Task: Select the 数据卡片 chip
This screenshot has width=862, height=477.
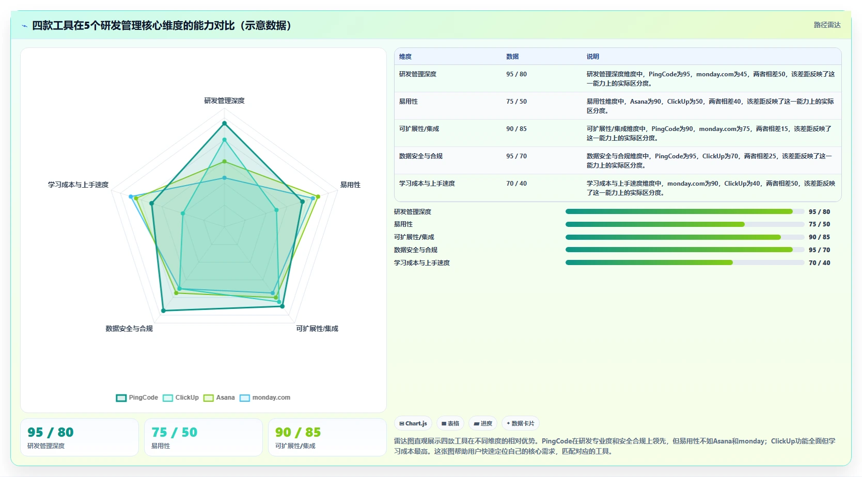Action: pos(521,423)
